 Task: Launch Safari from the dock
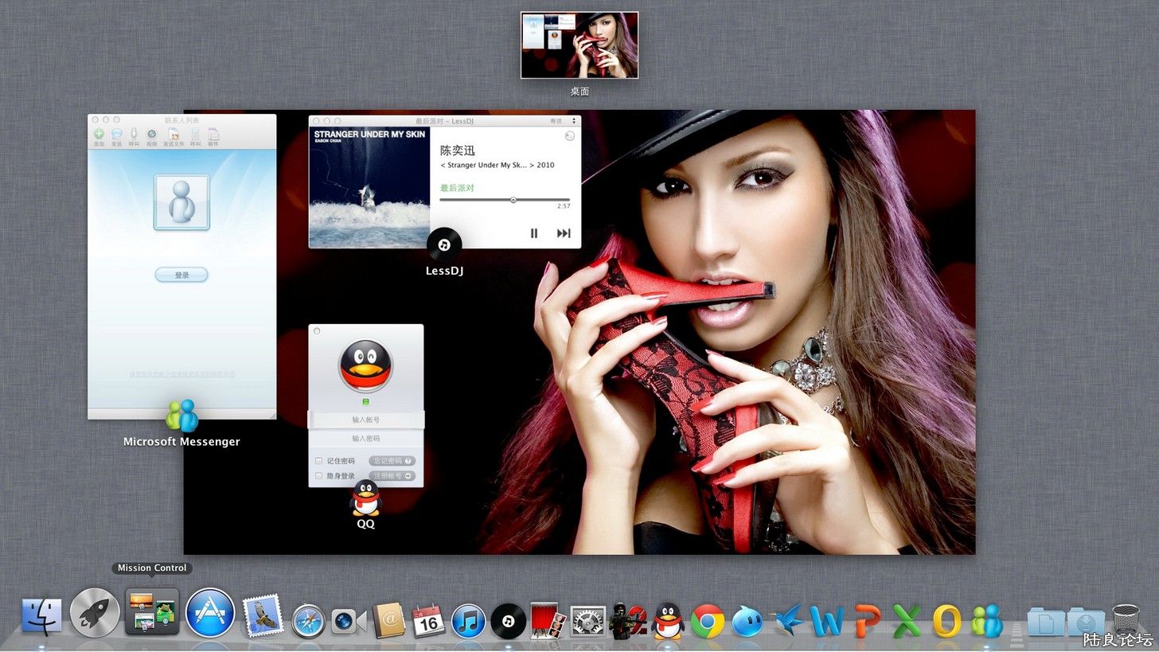coord(308,621)
